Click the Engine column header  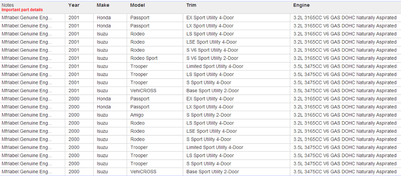point(301,5)
